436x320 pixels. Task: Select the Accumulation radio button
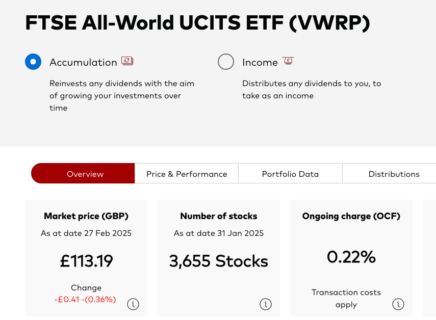[x=33, y=62]
